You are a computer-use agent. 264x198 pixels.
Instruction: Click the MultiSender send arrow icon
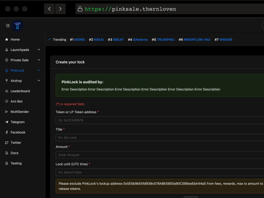click(x=7, y=112)
